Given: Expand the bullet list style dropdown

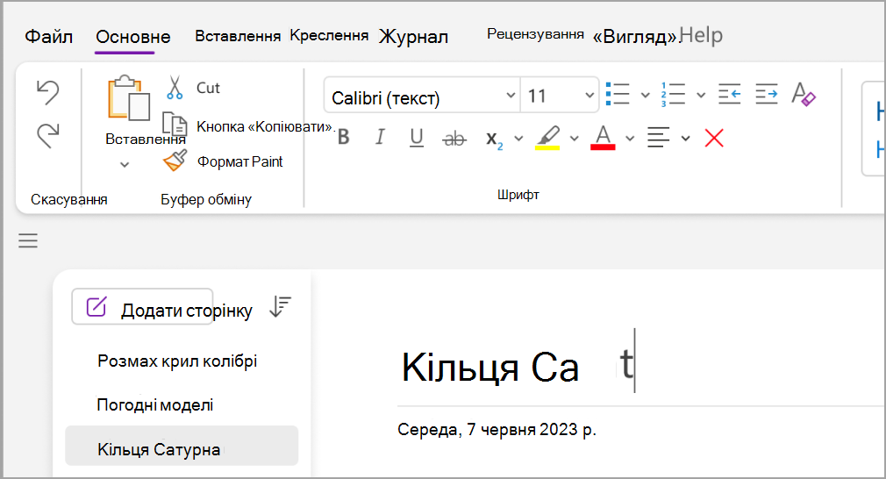Looking at the screenshot, I should pos(646,95).
